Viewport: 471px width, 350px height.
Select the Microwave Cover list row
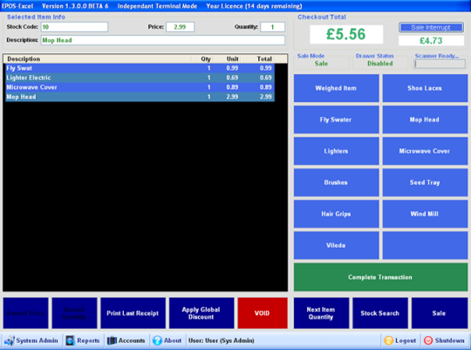140,87
